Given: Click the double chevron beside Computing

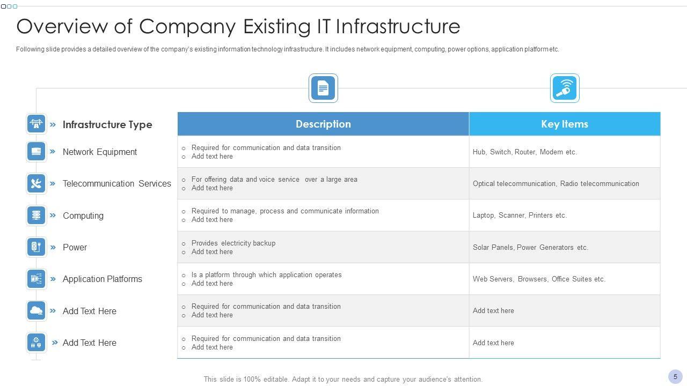Looking at the screenshot, I should click(53, 215).
